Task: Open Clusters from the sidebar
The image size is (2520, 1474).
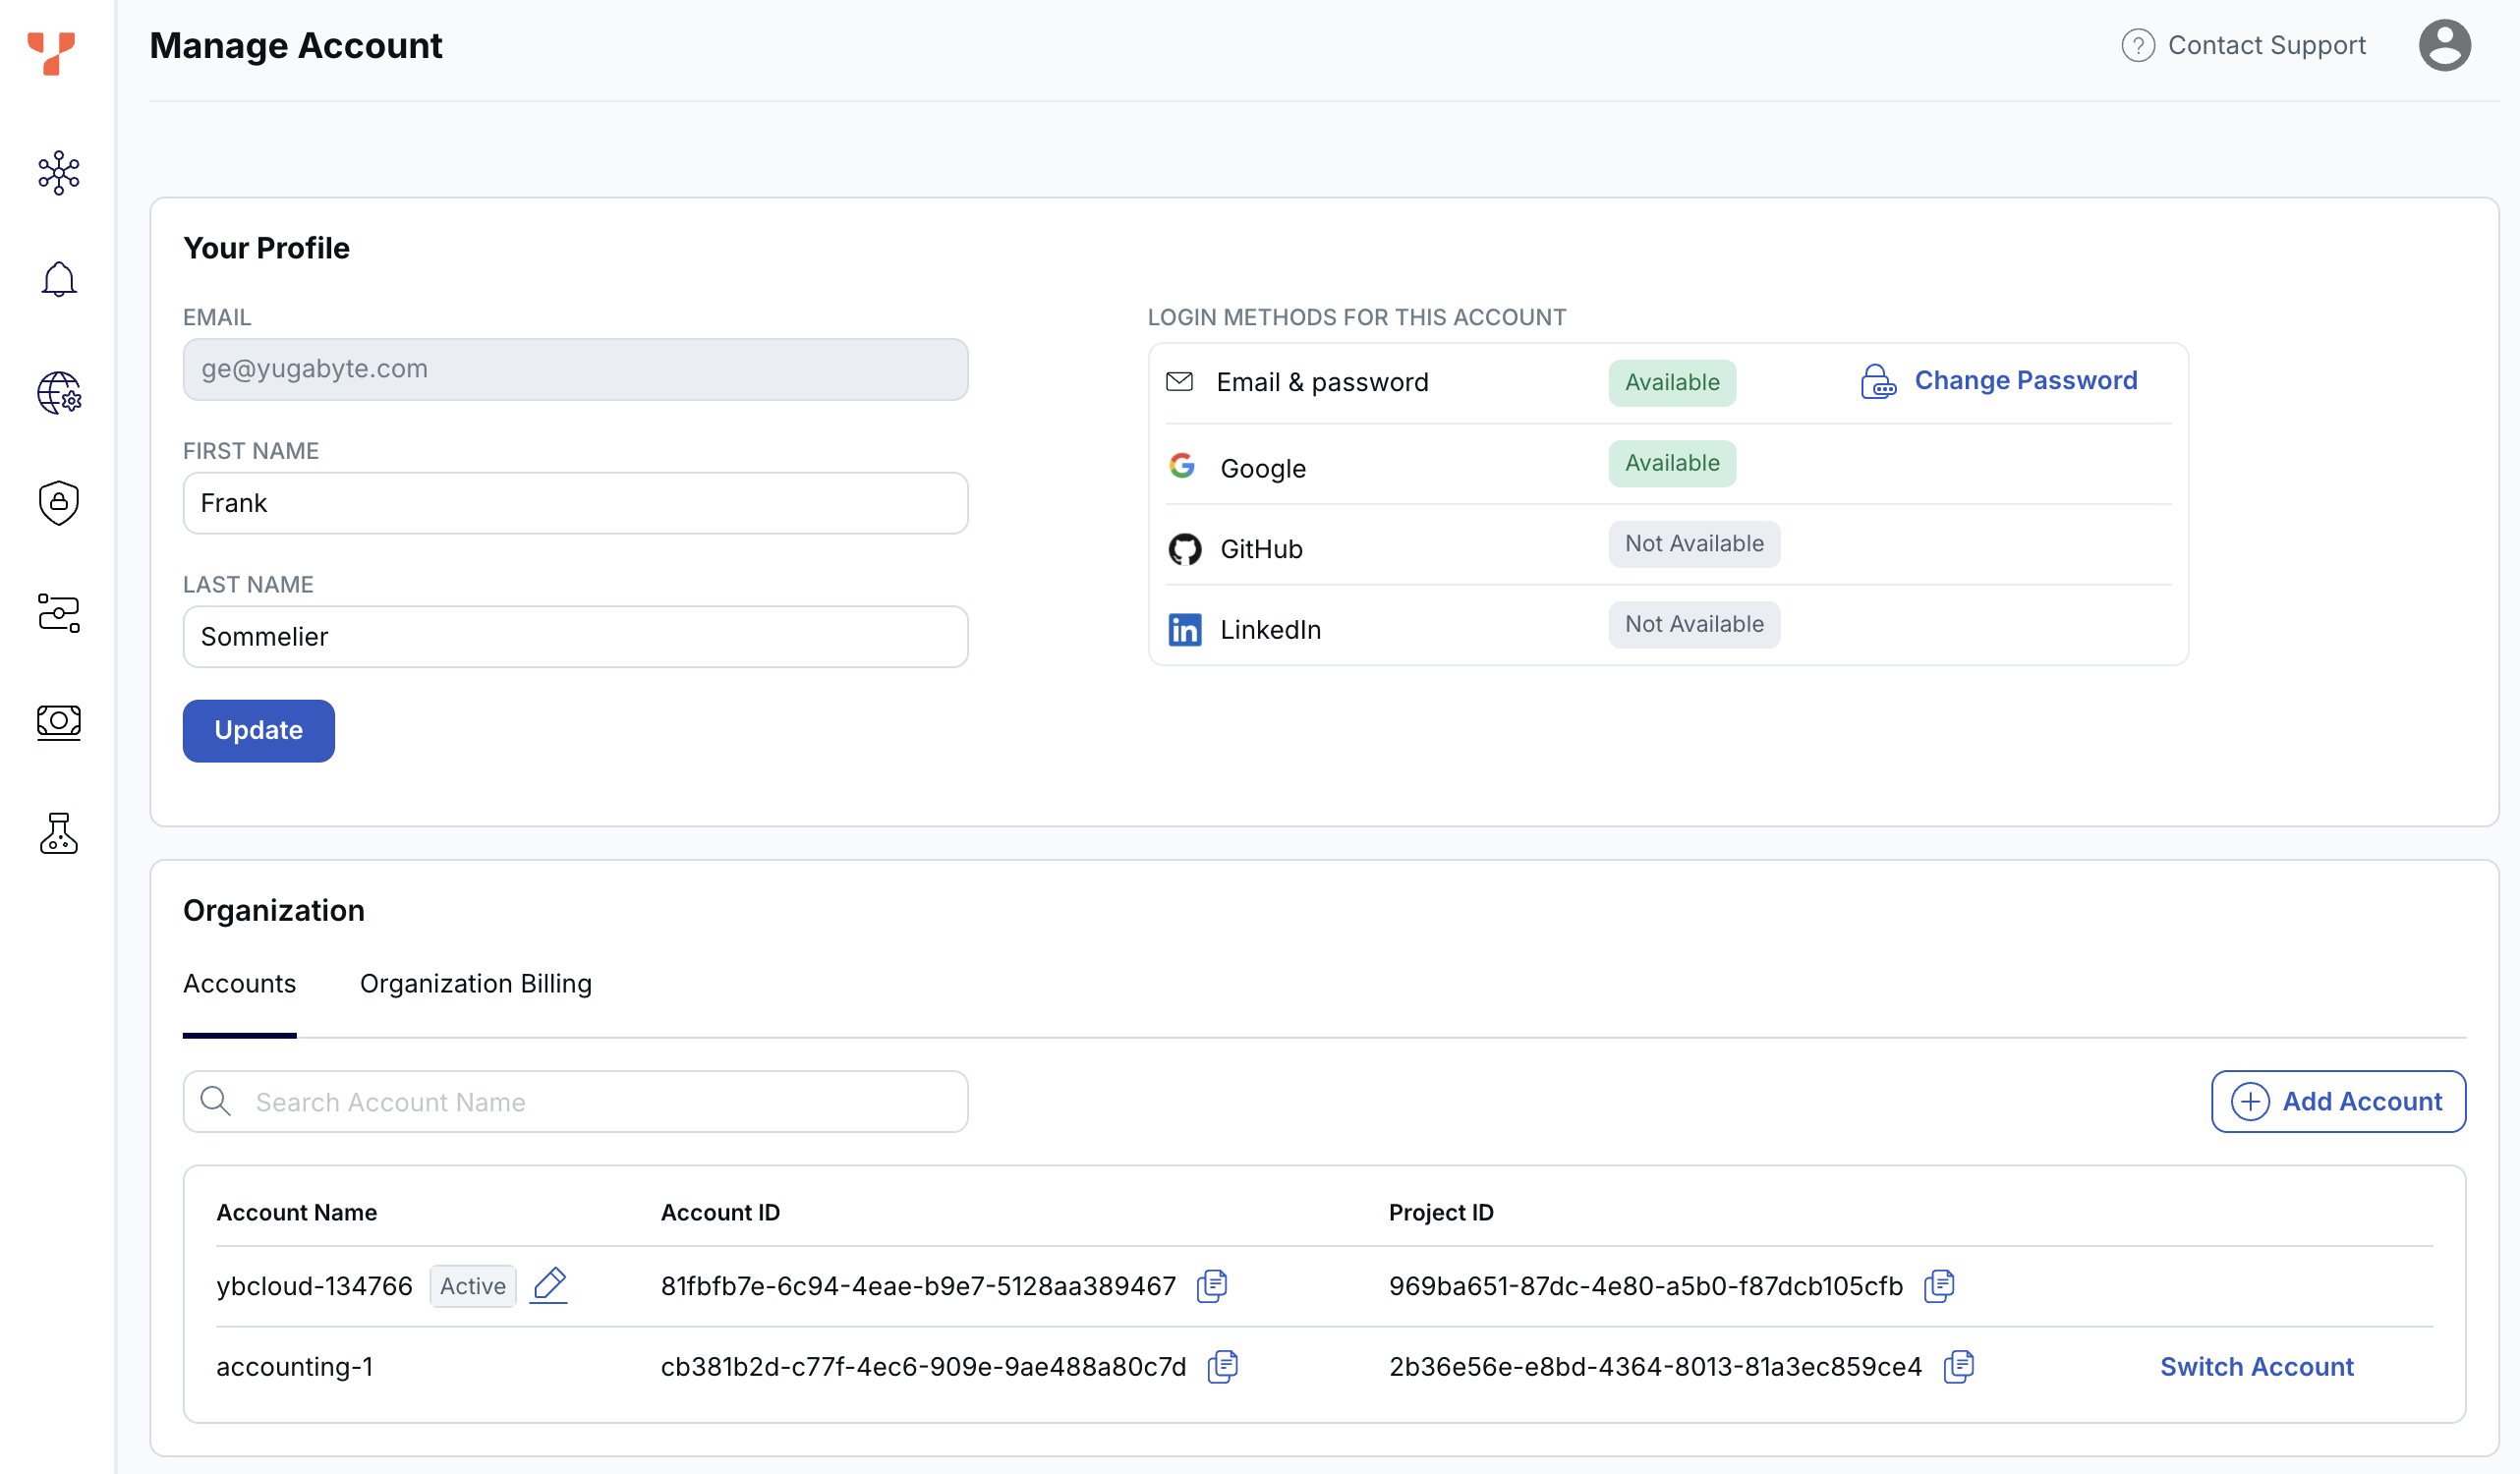Action: [x=59, y=172]
